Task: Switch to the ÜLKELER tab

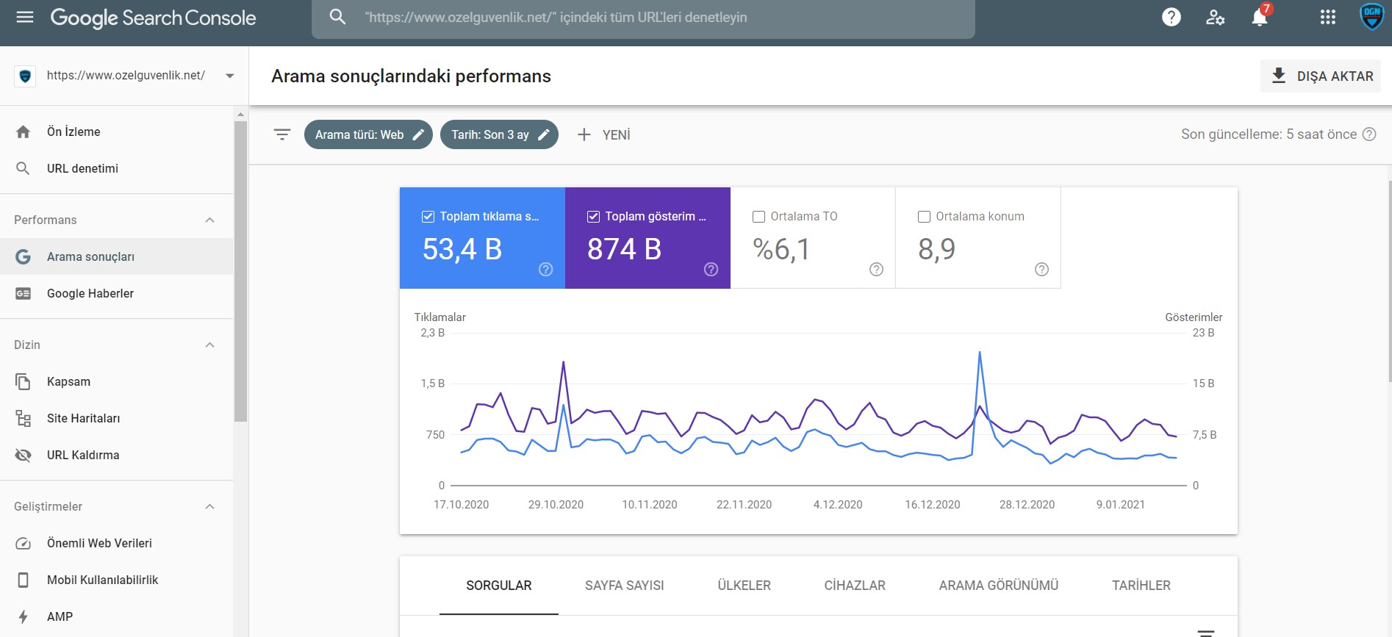Action: [x=745, y=586]
